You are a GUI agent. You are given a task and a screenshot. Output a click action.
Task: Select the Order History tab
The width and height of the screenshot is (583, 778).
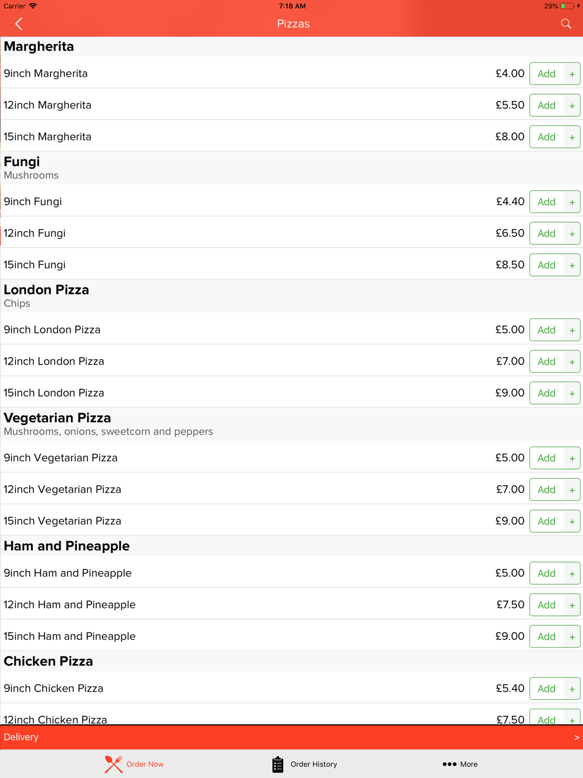coord(304,764)
